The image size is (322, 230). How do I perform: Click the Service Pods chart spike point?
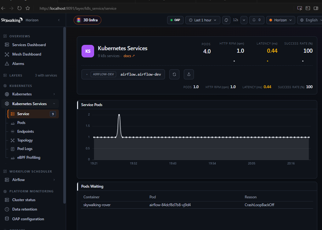click(119, 115)
